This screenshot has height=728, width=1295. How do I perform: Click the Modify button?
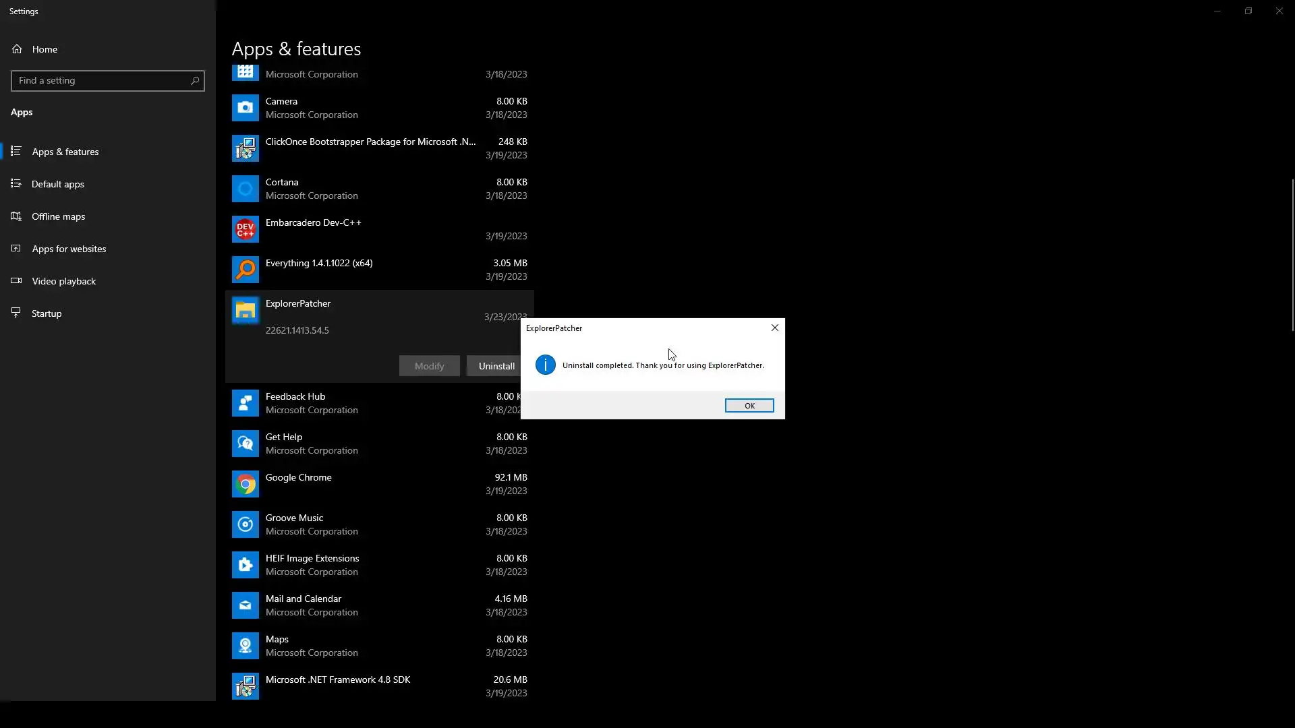[x=429, y=366]
